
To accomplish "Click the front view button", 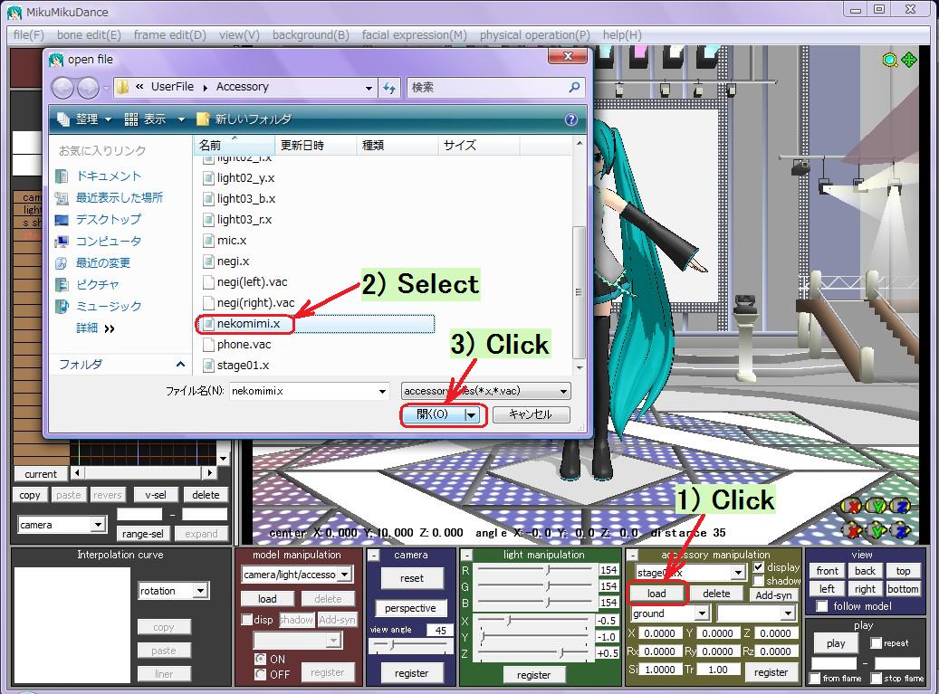I will click(x=827, y=571).
